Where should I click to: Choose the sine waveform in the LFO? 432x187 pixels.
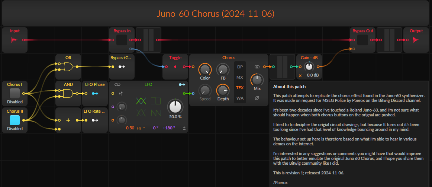[141, 112]
